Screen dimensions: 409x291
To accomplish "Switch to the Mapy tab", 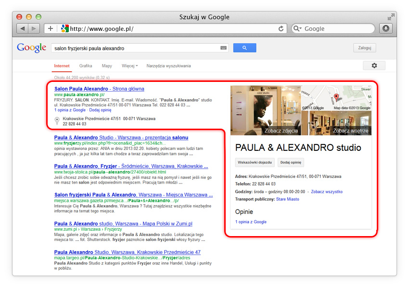I will 107,66.
